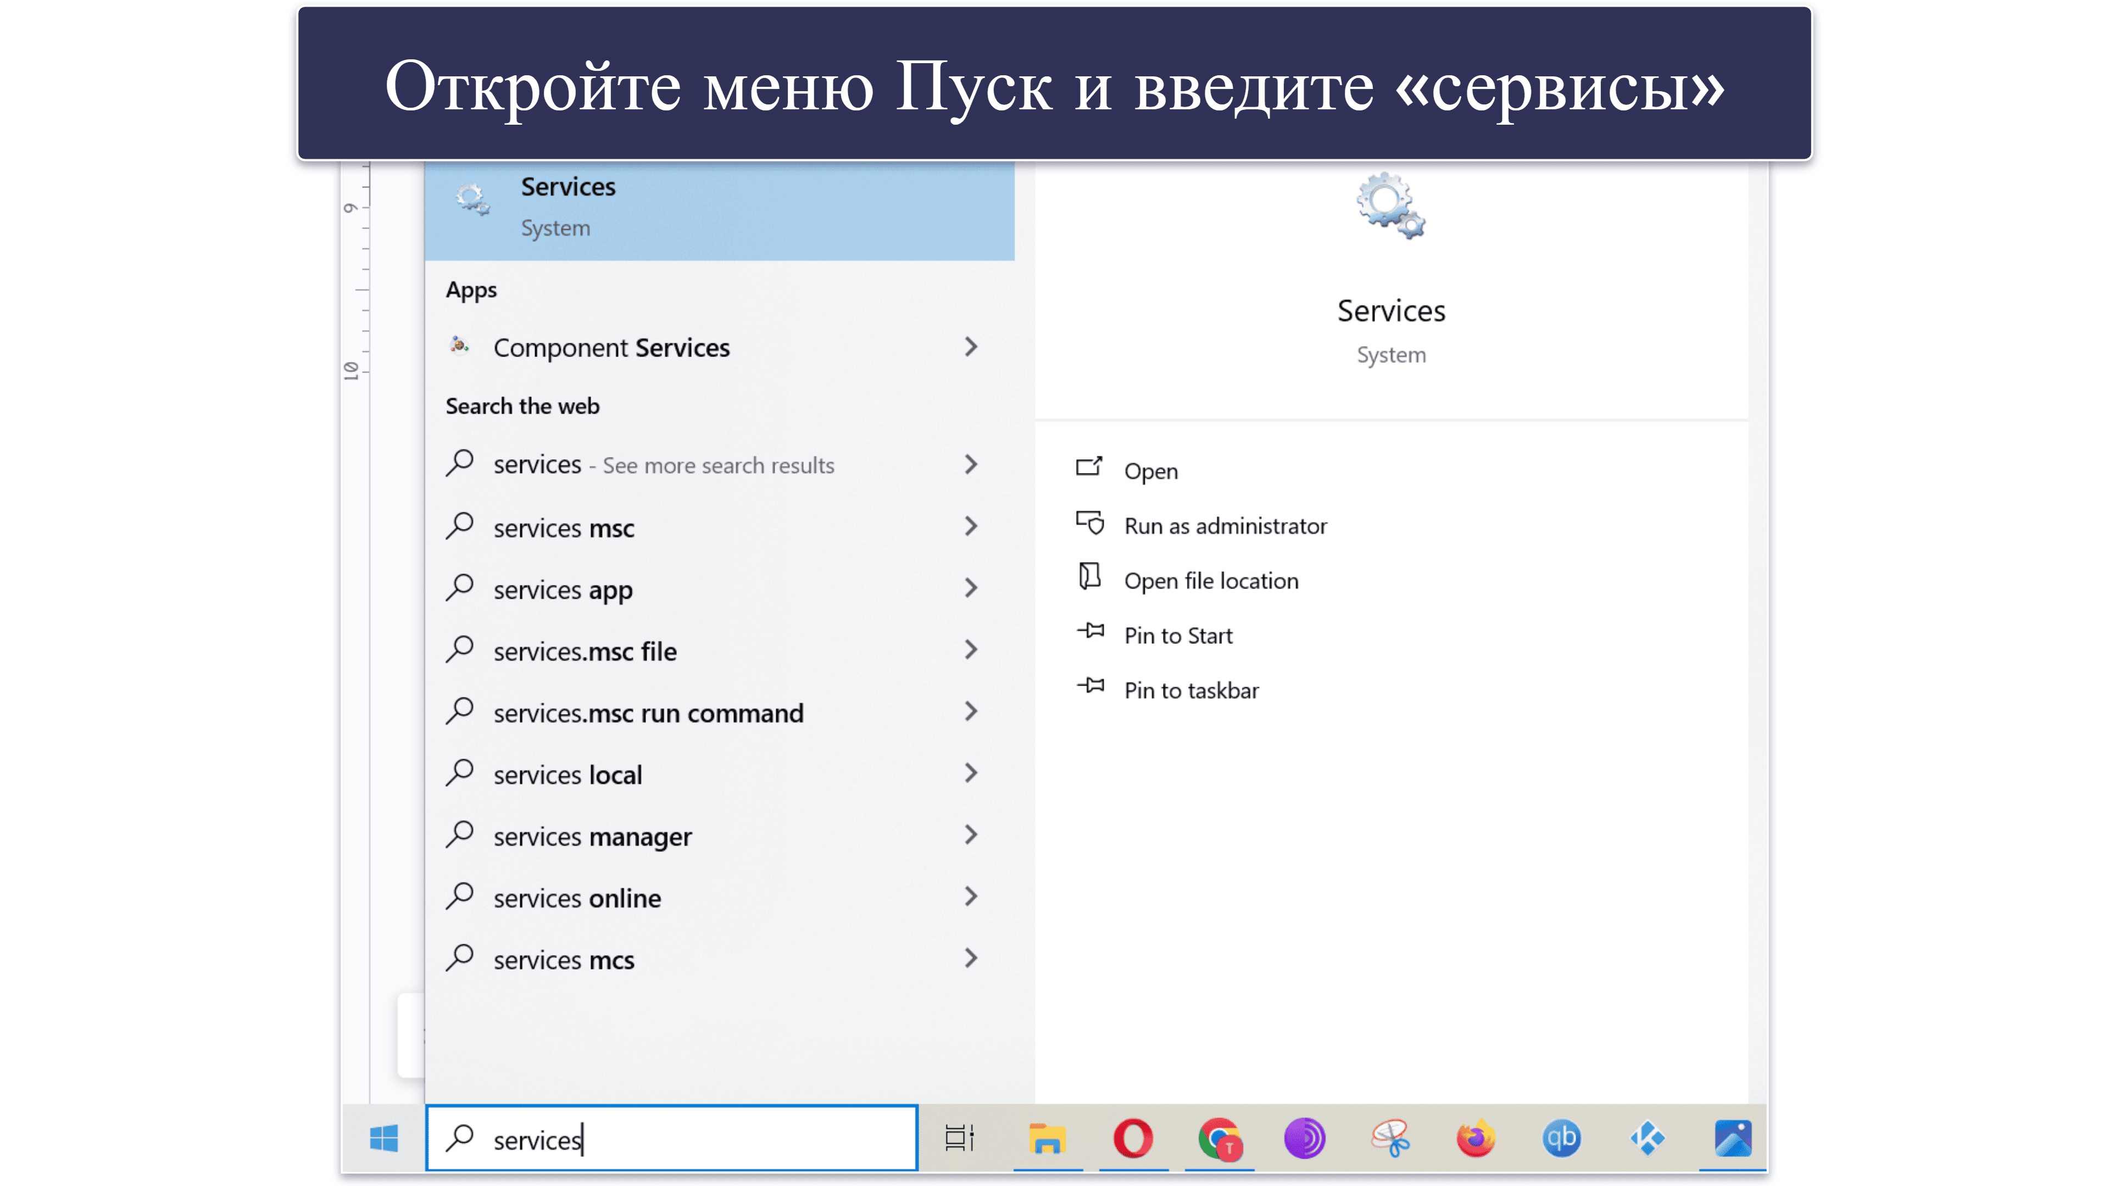Click the search icon beside 'services msc'
Viewport: 2109px width, 1186px height.
tap(460, 526)
